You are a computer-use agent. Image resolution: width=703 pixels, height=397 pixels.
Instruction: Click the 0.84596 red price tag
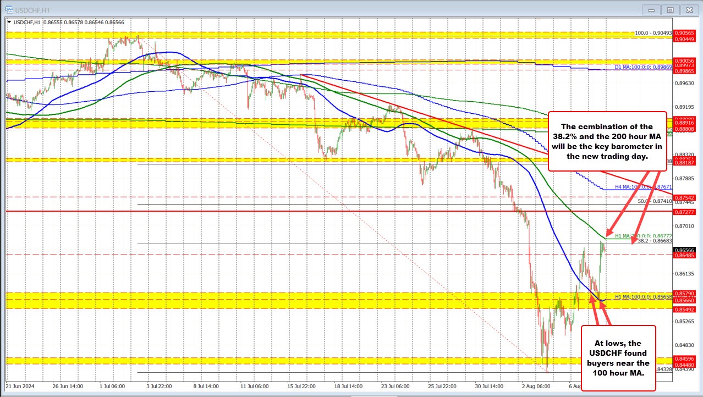point(685,359)
